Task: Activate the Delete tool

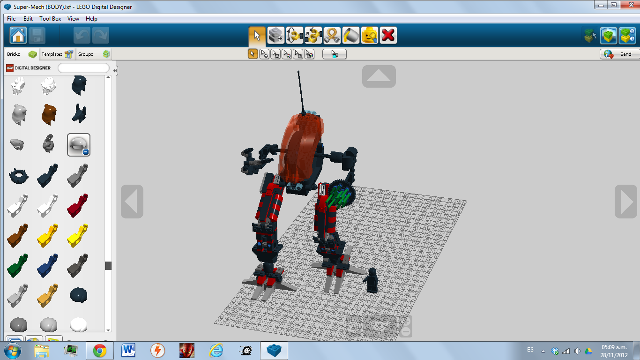Action: pos(388,35)
